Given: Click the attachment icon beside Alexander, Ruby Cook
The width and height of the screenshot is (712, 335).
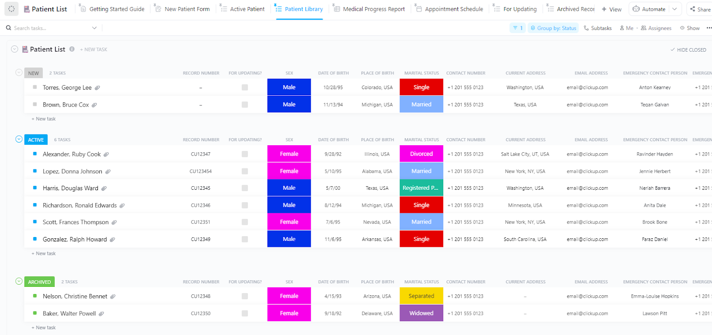Looking at the screenshot, I should (x=106, y=155).
